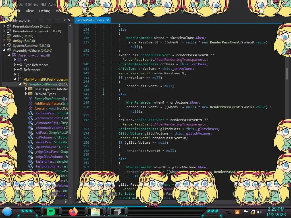Expand the System.Runtime (6.0.0.0) node
The image size is (291, 218).
coord(4,45)
